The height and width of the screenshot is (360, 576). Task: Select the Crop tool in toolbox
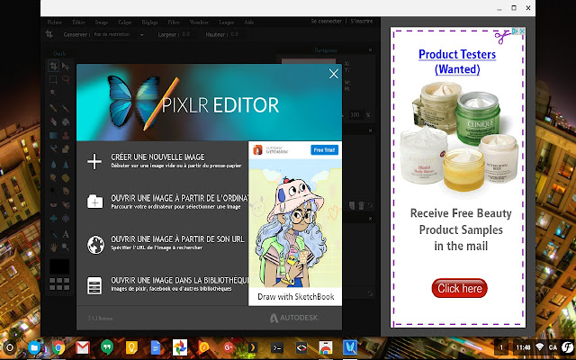coord(54,66)
